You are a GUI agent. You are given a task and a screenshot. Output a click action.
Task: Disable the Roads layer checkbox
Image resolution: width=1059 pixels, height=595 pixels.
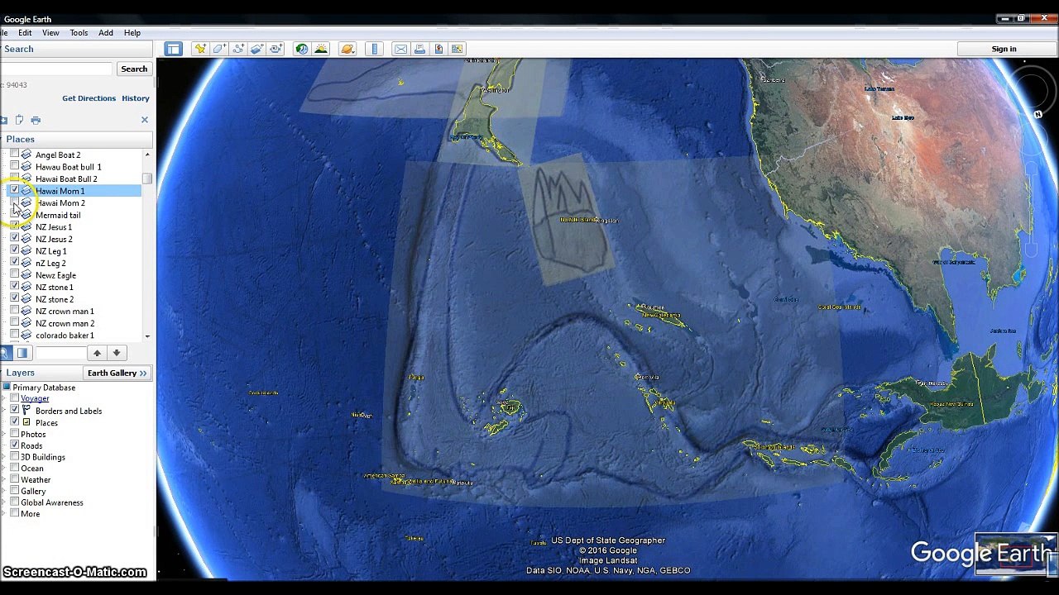click(x=14, y=445)
